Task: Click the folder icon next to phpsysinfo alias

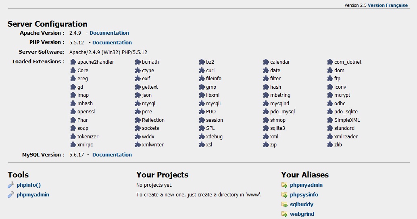Action: coord(285,195)
